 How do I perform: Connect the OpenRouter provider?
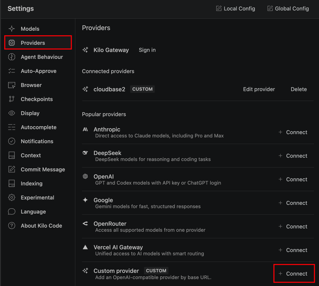293,226
